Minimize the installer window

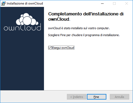102,3
